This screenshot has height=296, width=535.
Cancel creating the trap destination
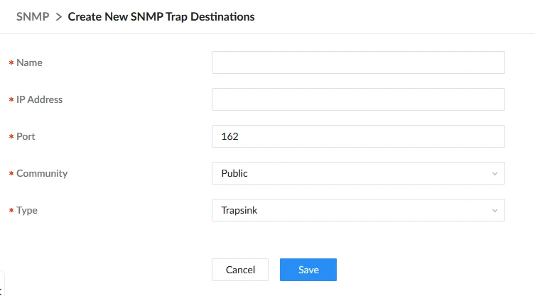[240, 270]
